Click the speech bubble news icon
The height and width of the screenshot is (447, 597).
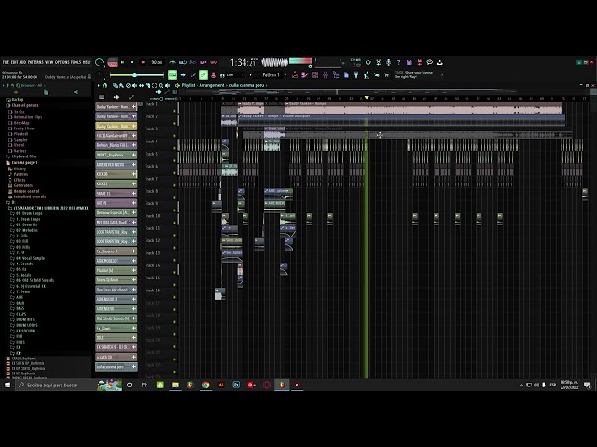429,62
